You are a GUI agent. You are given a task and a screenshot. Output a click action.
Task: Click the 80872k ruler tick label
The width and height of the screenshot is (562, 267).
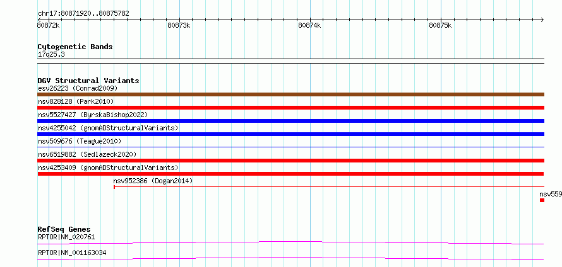49,25
